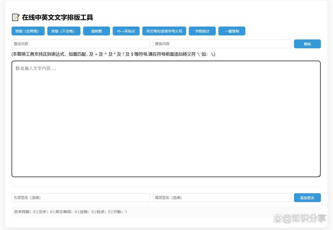Click the 尾部签名 footer signature field
Screen dimensions: 333x230
click(222, 198)
